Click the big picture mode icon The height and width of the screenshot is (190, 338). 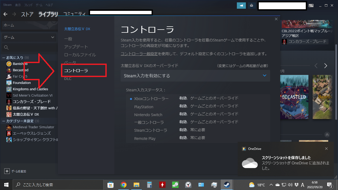311,6
